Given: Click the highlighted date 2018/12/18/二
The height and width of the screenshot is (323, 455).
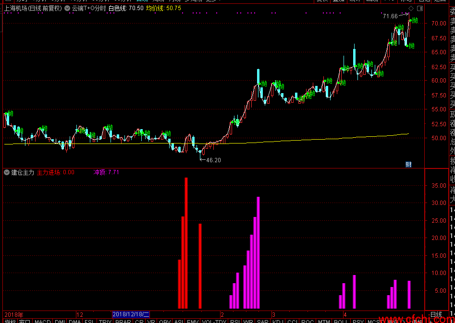Looking at the screenshot, I should pos(131,314).
